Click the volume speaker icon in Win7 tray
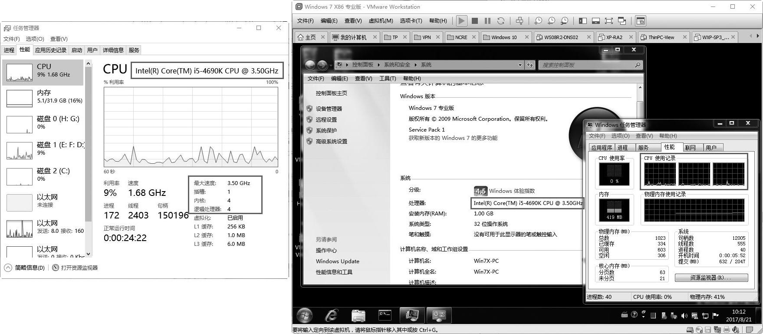Viewport: 763px width, 334px height. [x=684, y=316]
